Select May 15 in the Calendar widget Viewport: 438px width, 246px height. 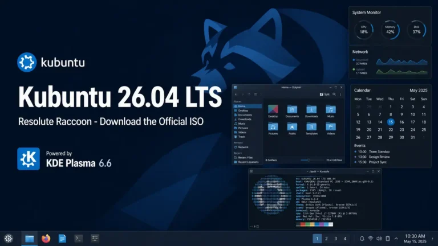pos(391,122)
